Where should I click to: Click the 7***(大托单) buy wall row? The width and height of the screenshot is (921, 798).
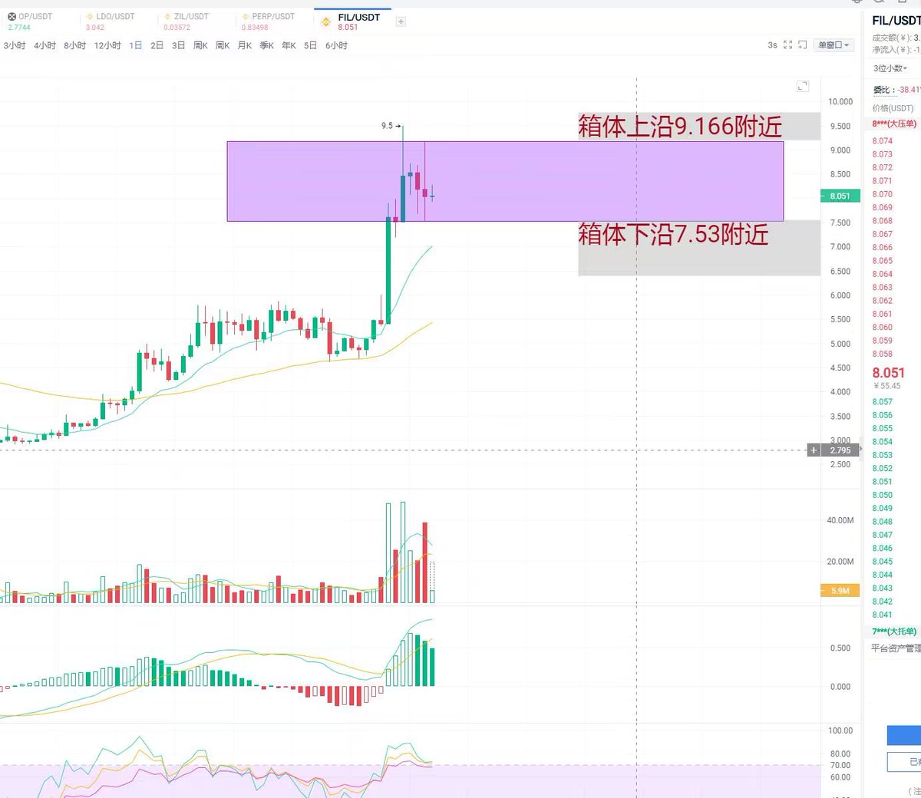(x=894, y=631)
